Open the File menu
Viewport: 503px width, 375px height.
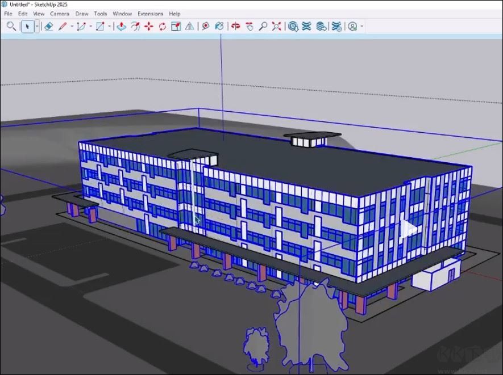(8, 14)
